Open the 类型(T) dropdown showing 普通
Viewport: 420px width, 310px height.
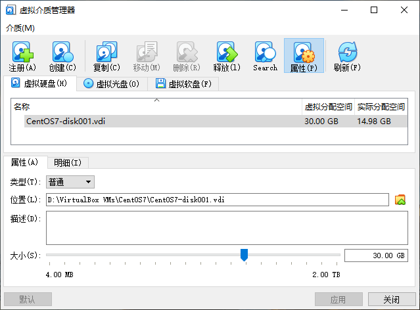click(70, 183)
